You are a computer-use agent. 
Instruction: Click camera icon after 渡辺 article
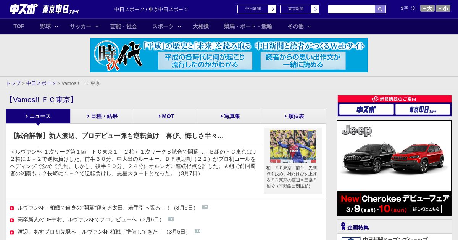(x=198, y=231)
